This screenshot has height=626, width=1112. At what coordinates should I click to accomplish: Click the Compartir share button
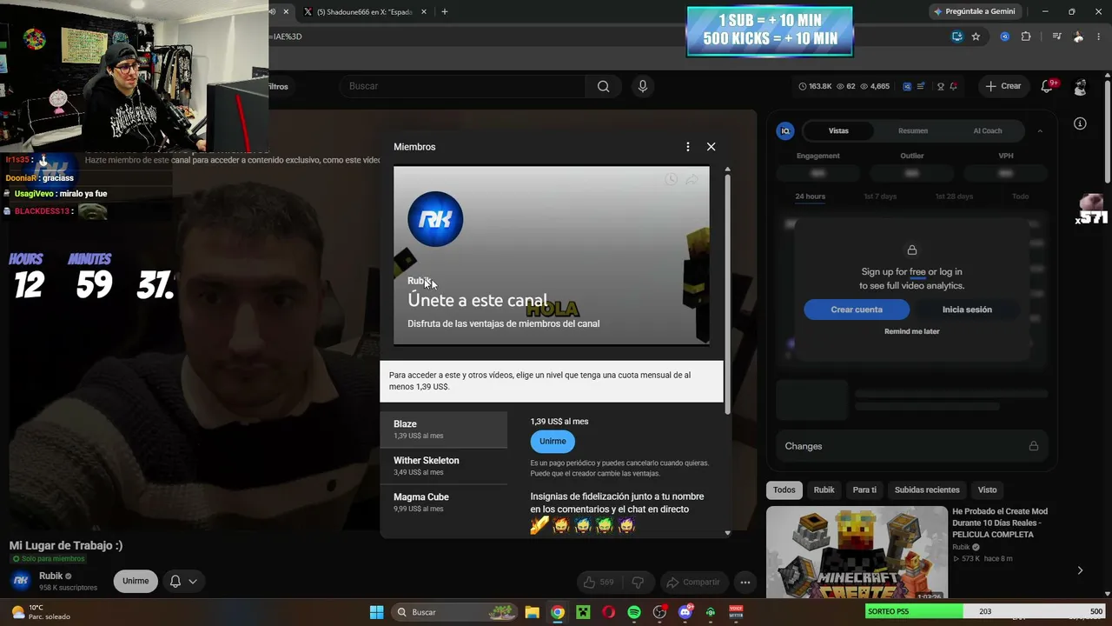pos(692,582)
